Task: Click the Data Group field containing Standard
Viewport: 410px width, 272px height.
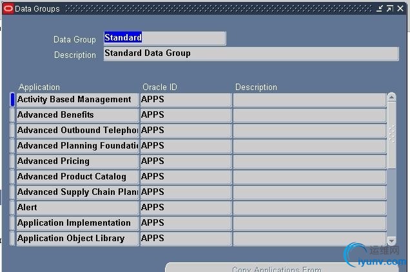Action: [x=165, y=39]
